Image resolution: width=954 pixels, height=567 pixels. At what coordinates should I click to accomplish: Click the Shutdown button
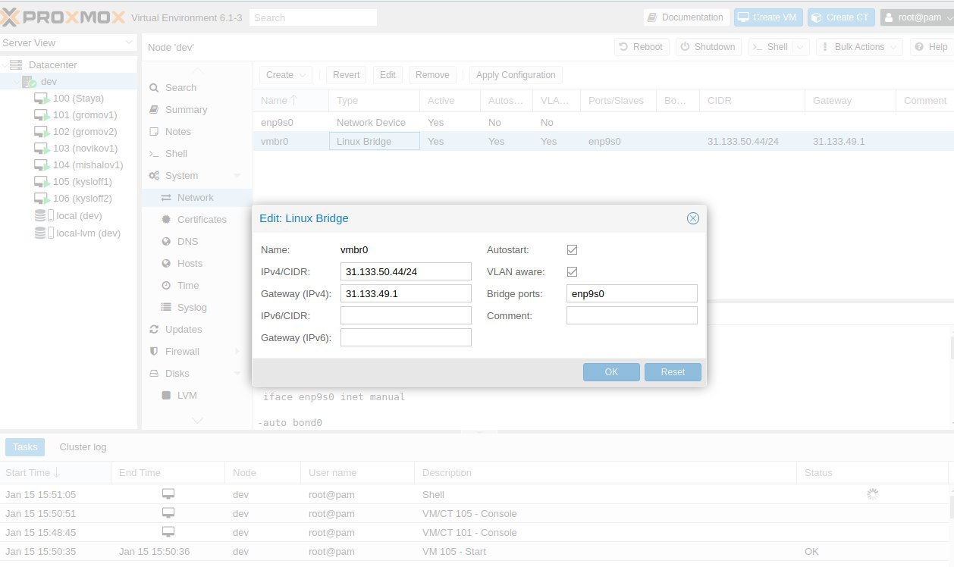pos(708,47)
